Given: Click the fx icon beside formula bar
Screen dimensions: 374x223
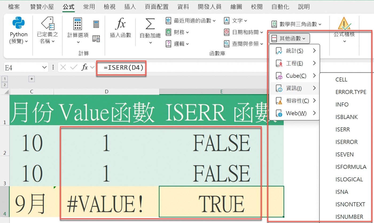Looking at the screenshot, I should [x=85, y=67].
